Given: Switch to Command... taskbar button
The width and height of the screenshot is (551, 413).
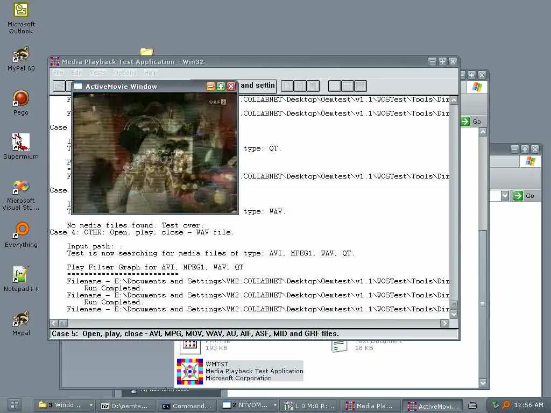Looking at the screenshot, I should click(x=187, y=405).
